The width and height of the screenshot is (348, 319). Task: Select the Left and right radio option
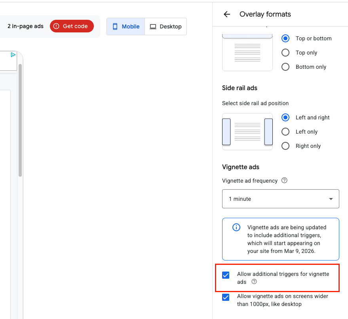[x=285, y=117]
